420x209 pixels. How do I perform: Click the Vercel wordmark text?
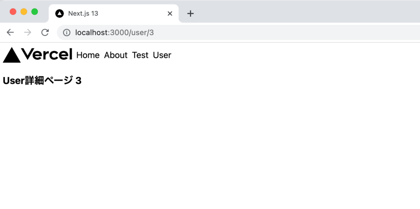click(x=47, y=54)
